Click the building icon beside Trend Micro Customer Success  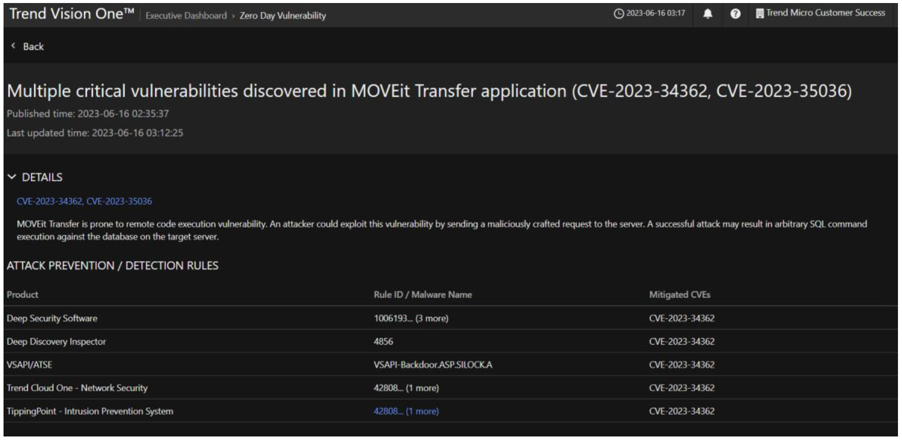click(759, 14)
